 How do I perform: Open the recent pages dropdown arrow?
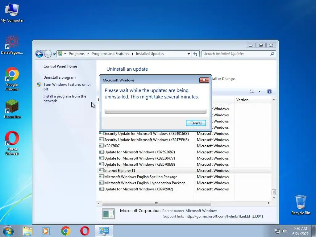pos(54,54)
